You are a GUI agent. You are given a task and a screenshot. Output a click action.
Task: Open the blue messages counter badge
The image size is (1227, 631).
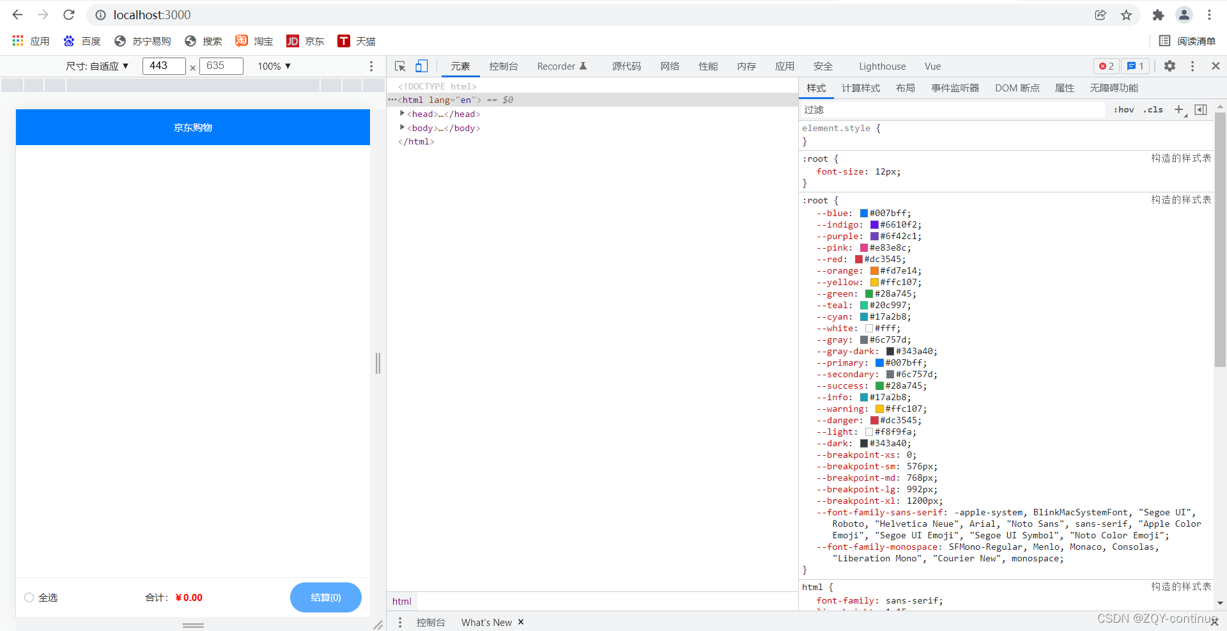tap(1136, 66)
